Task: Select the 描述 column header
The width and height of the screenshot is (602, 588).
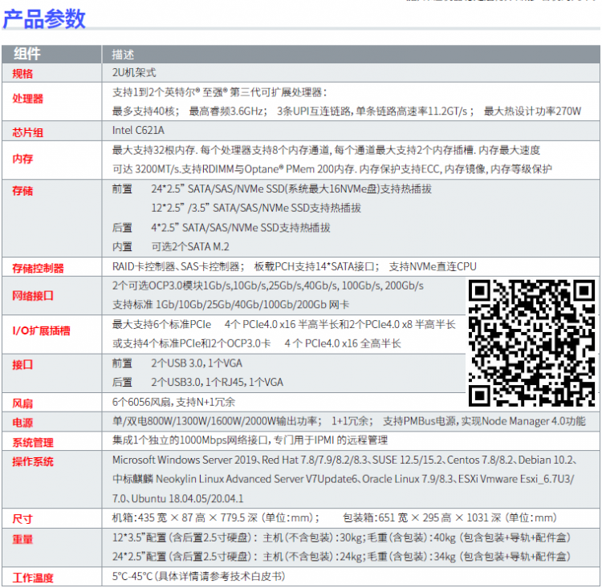Action: point(123,55)
